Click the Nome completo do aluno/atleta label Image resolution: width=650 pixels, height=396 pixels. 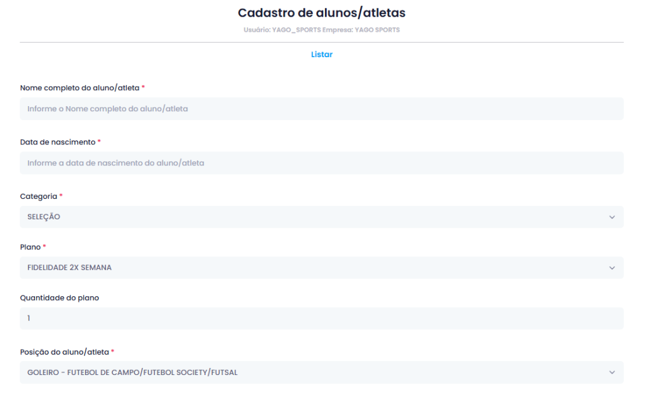[79, 88]
